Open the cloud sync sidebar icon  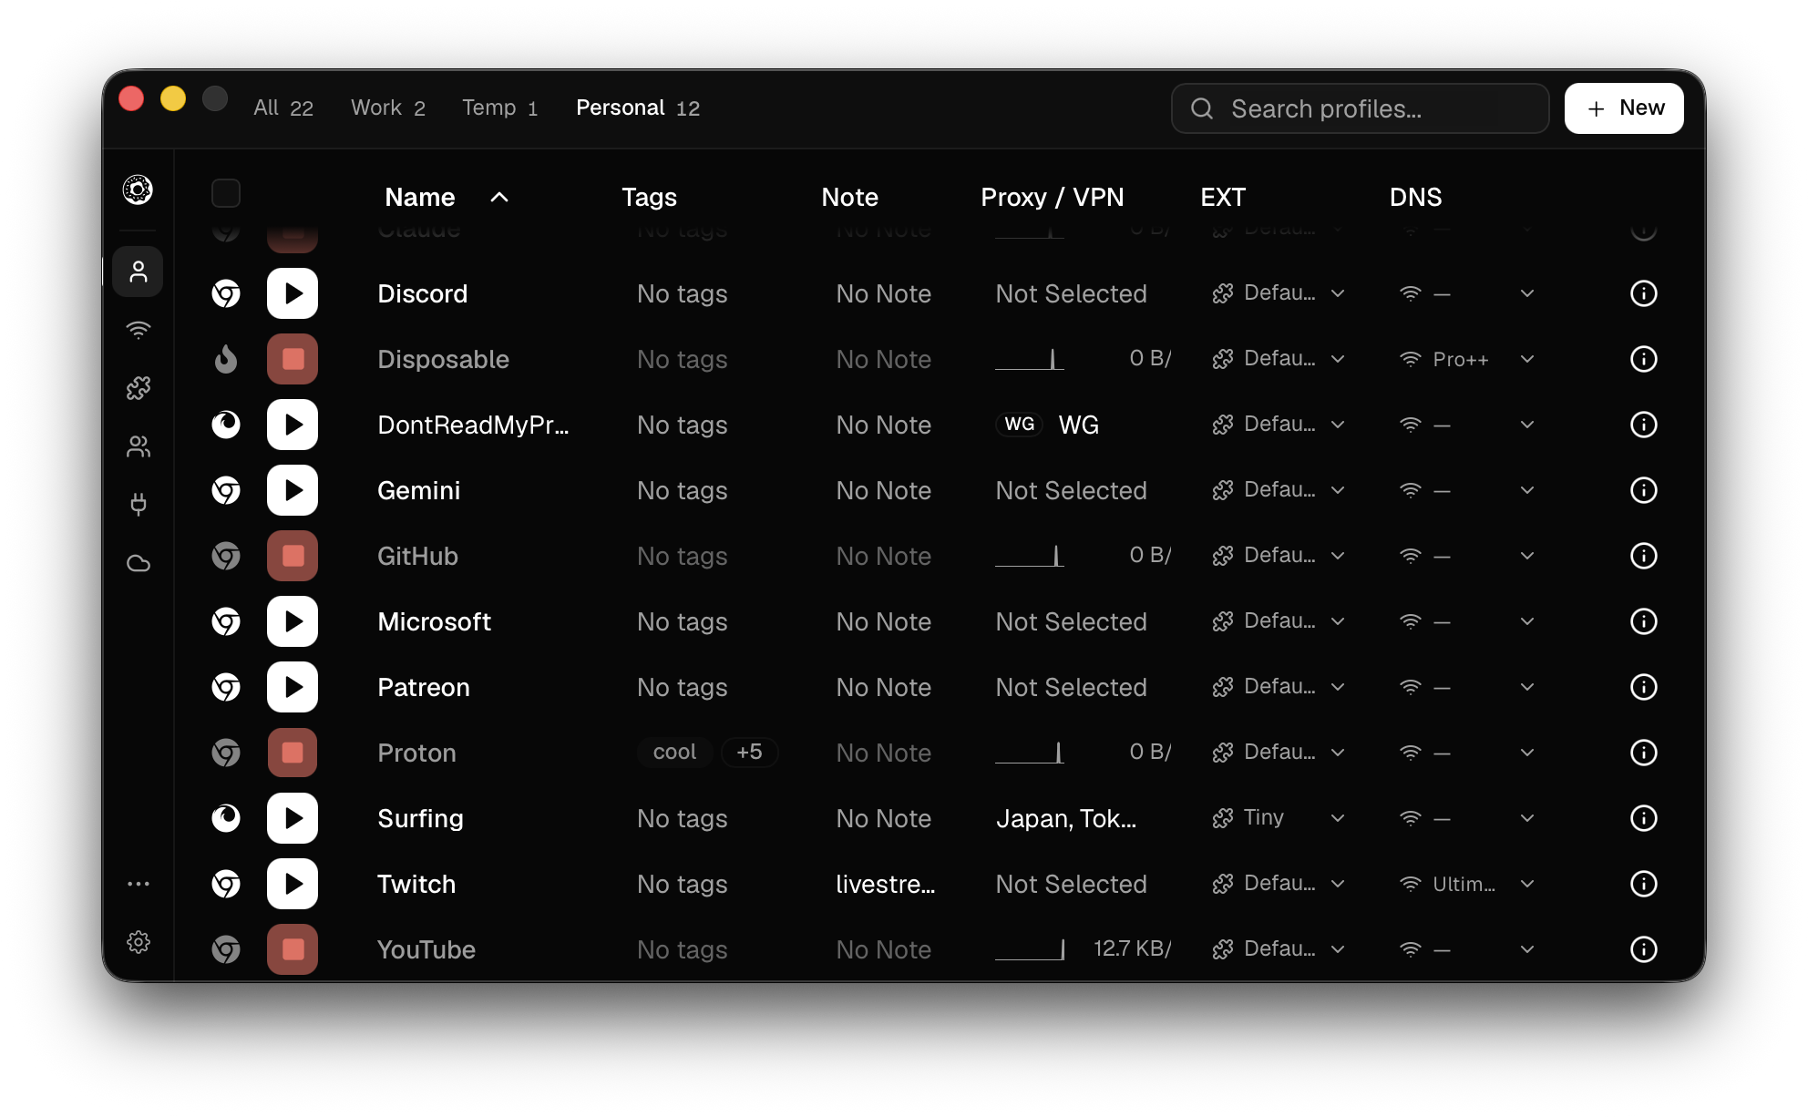[x=138, y=563]
